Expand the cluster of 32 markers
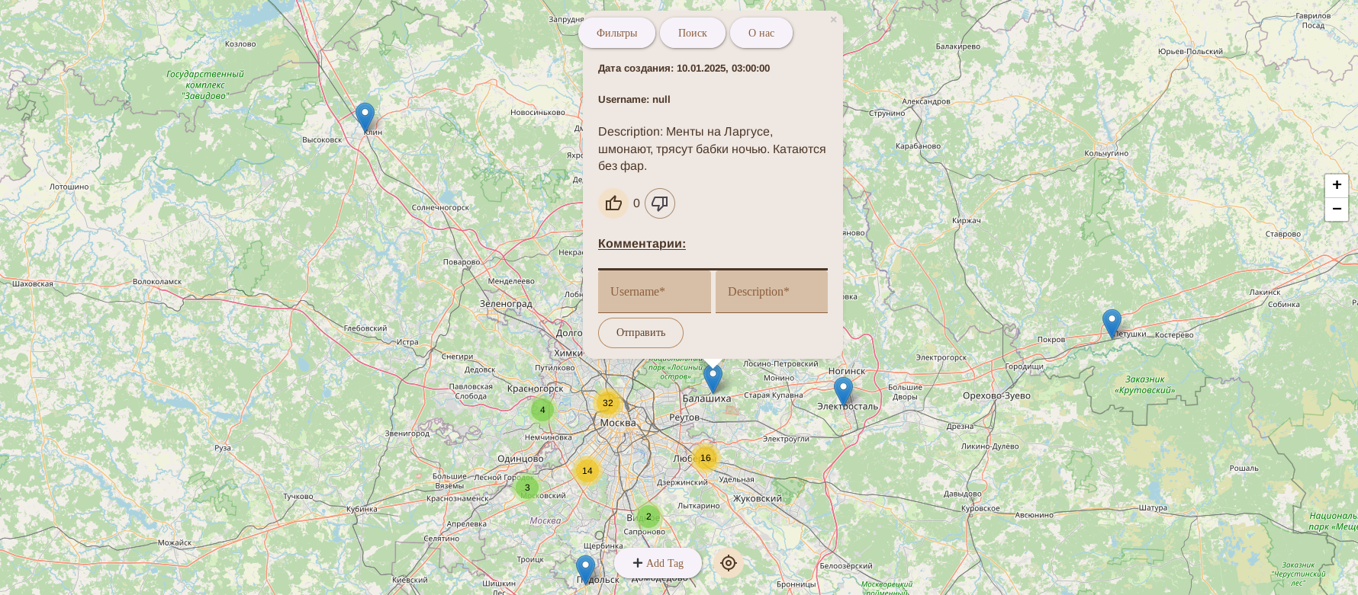Screen dimensions: 1358x595 click(x=607, y=403)
